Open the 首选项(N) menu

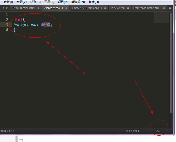point(78,2)
